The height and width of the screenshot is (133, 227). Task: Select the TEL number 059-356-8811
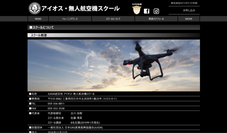point(56,104)
